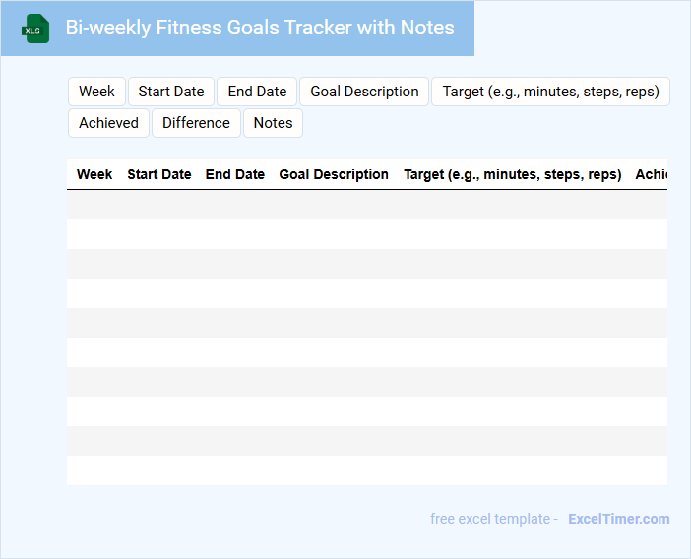
Task: Click the Week column header in table
Action: [94, 174]
